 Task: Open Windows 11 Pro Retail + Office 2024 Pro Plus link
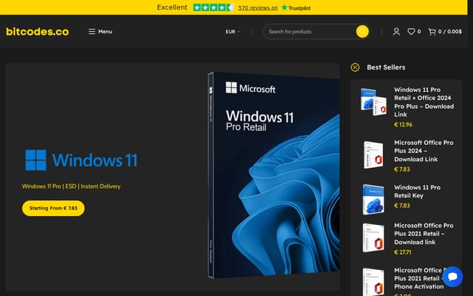[x=423, y=102]
